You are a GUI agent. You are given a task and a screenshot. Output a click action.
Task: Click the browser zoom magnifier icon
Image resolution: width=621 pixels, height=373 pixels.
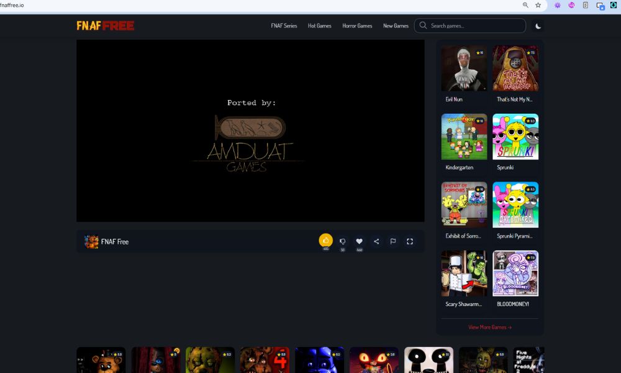coord(525,5)
